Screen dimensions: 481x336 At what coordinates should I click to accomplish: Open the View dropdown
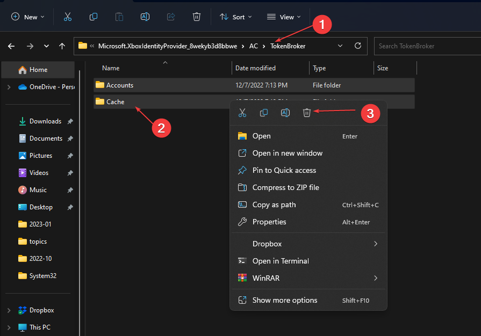pyautogui.click(x=284, y=17)
